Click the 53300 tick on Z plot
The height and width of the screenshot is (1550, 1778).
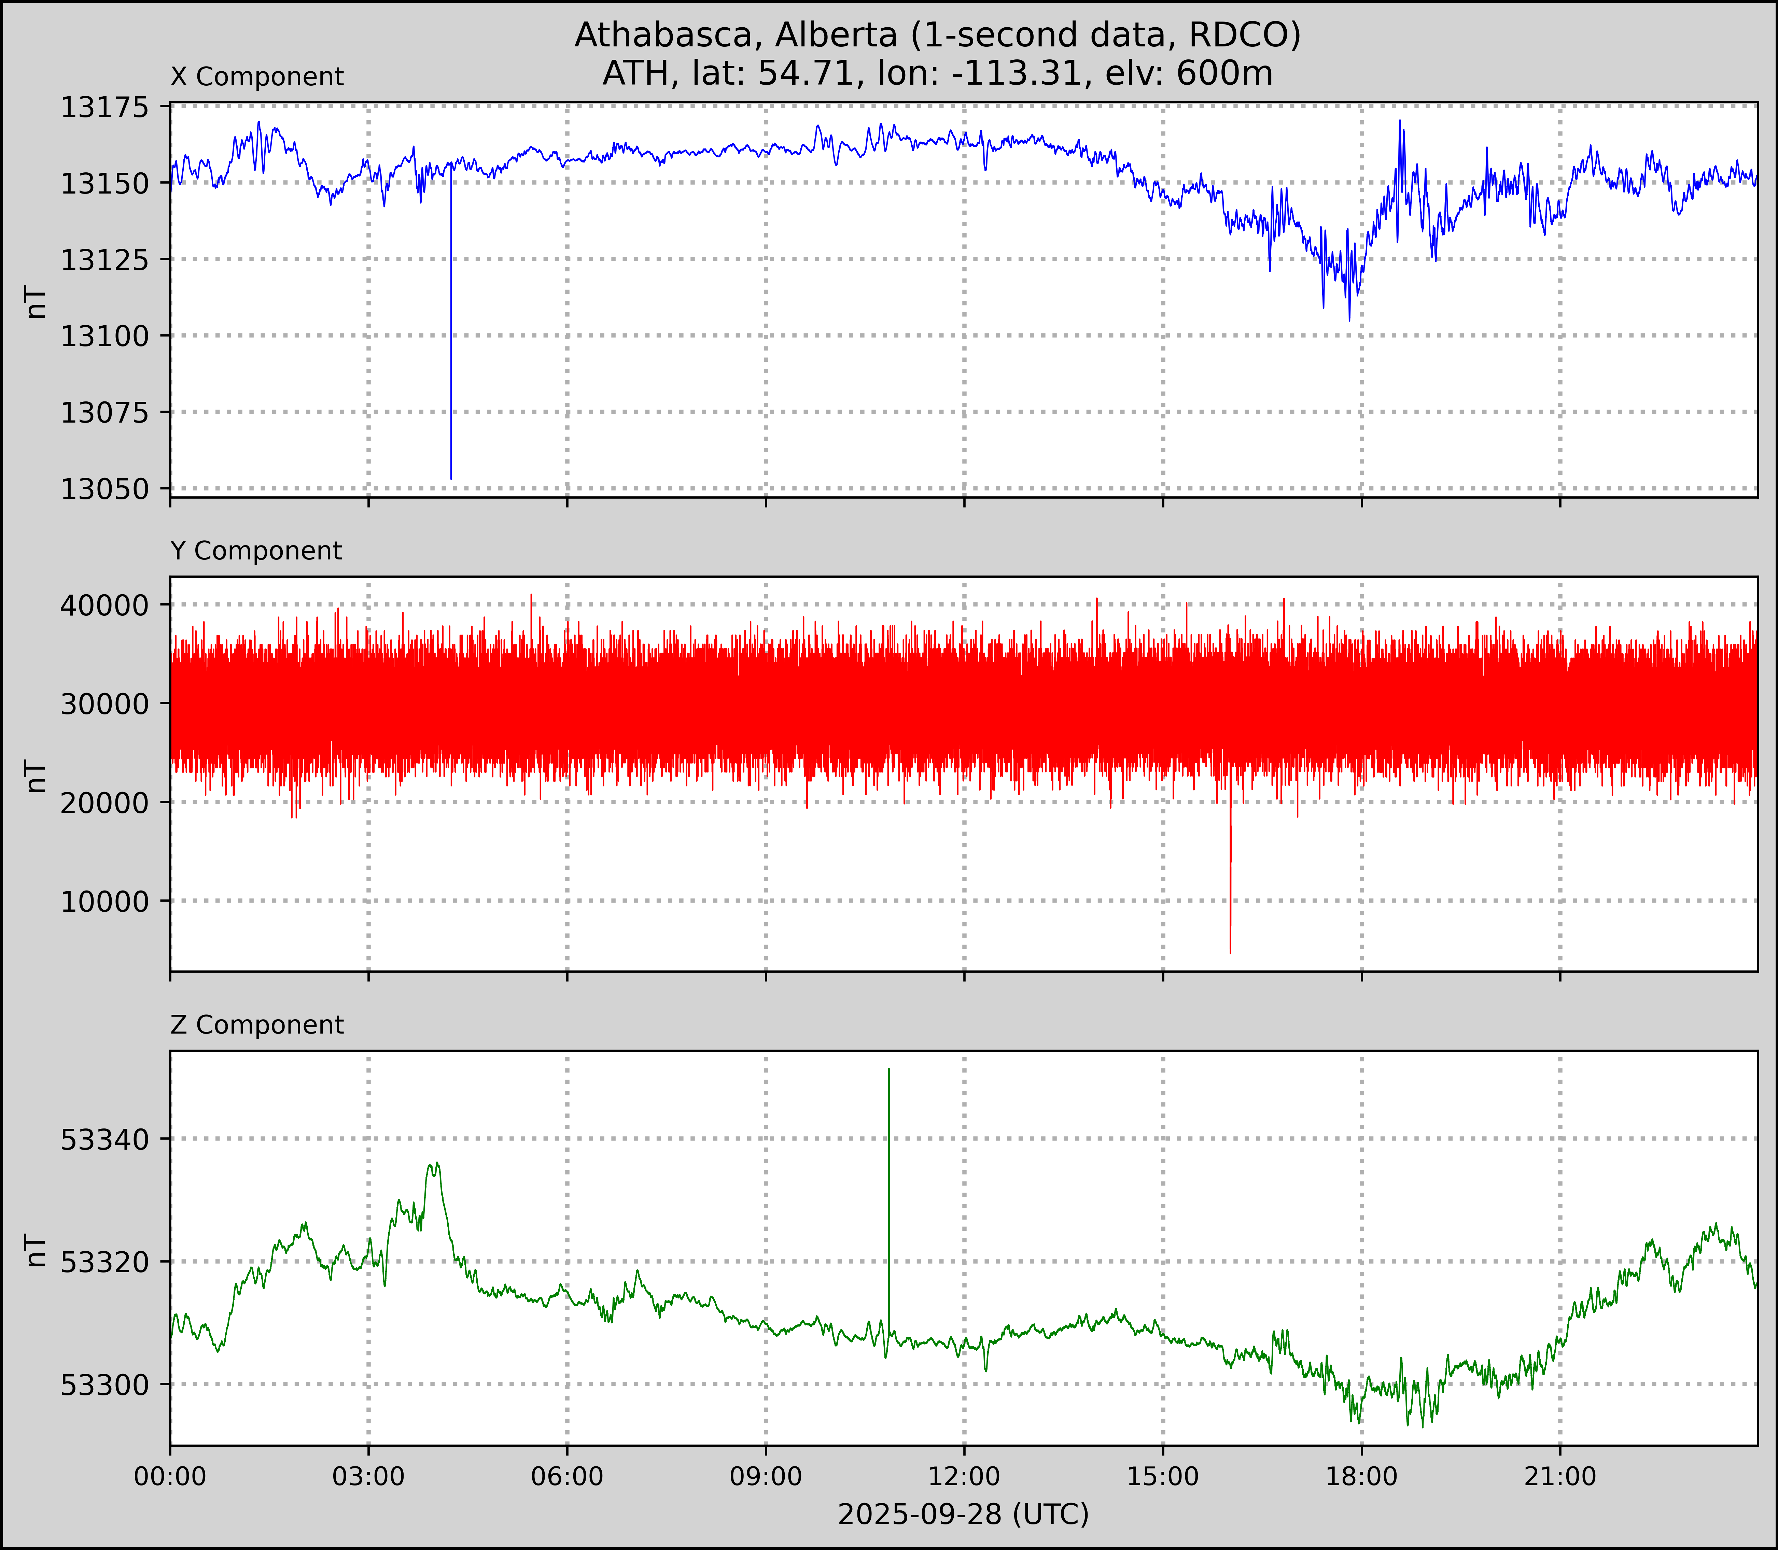103,1385
